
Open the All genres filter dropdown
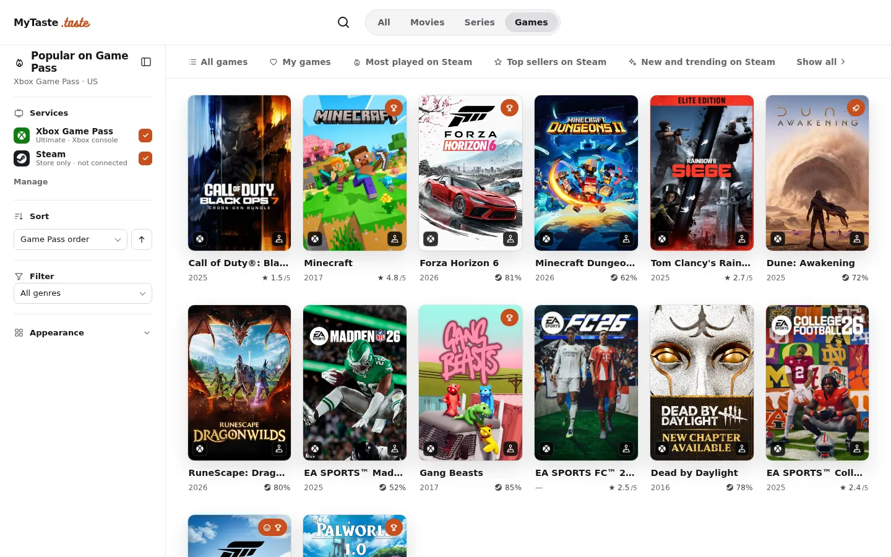83,293
